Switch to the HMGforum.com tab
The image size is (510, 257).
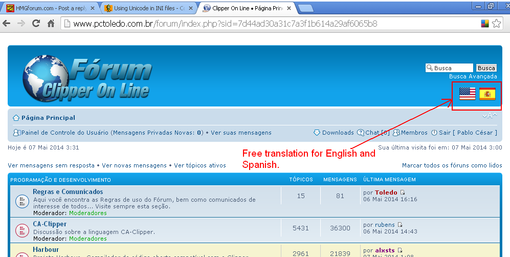pyautogui.click(x=51, y=8)
